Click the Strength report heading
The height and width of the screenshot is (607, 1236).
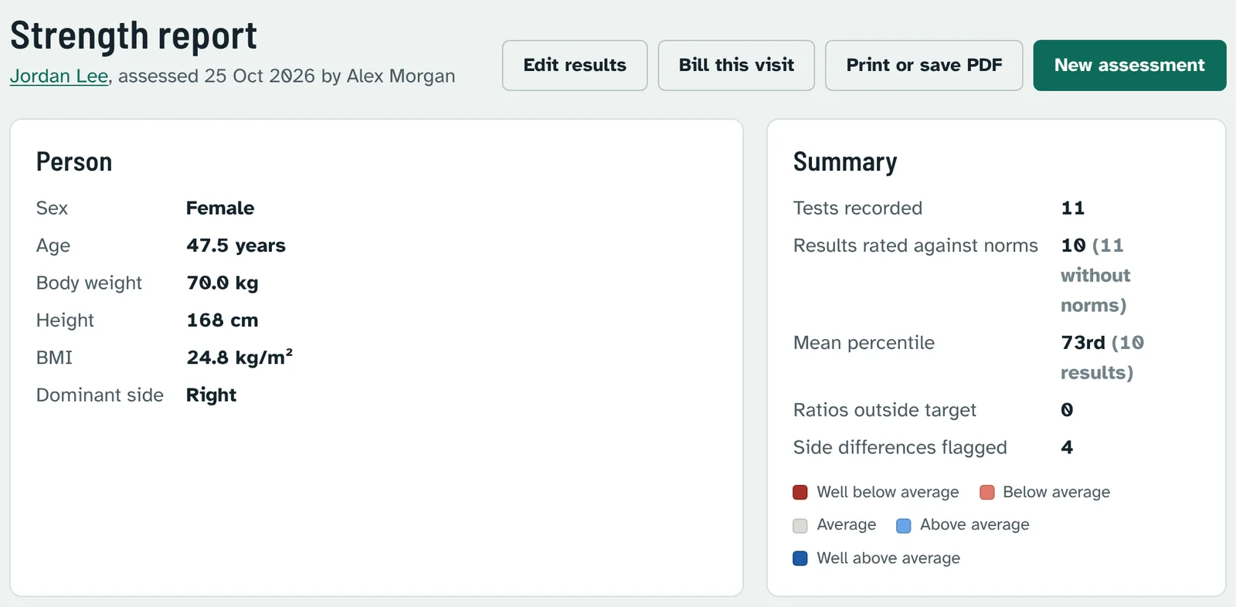click(x=134, y=36)
